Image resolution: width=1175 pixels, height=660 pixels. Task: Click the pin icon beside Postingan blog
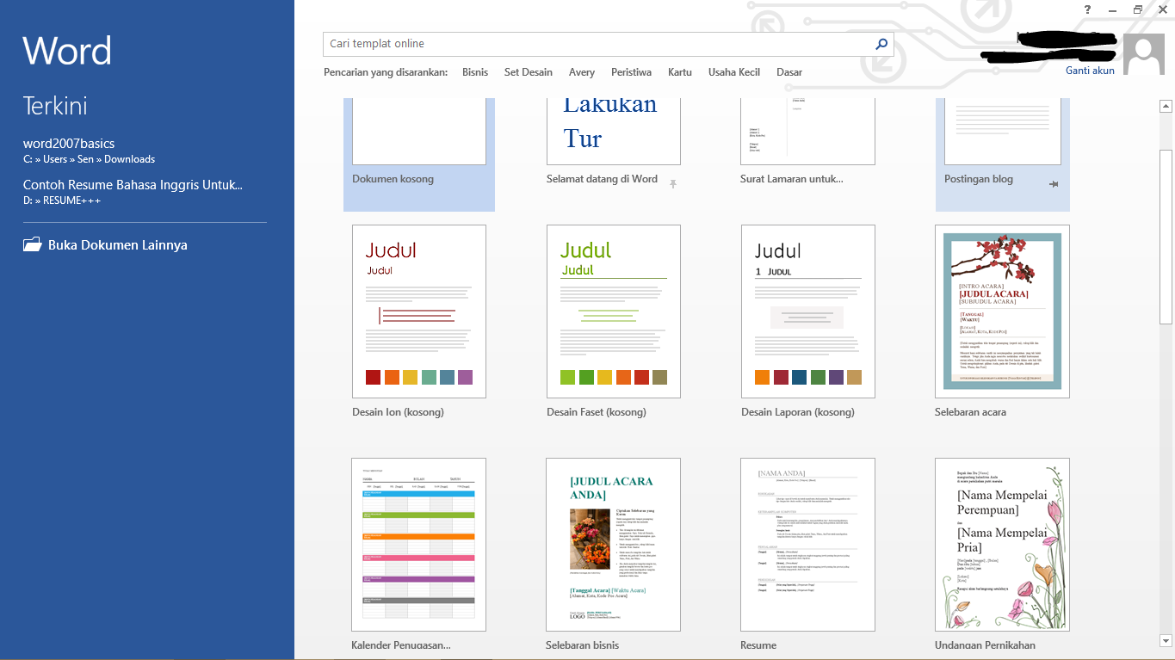tap(1054, 183)
